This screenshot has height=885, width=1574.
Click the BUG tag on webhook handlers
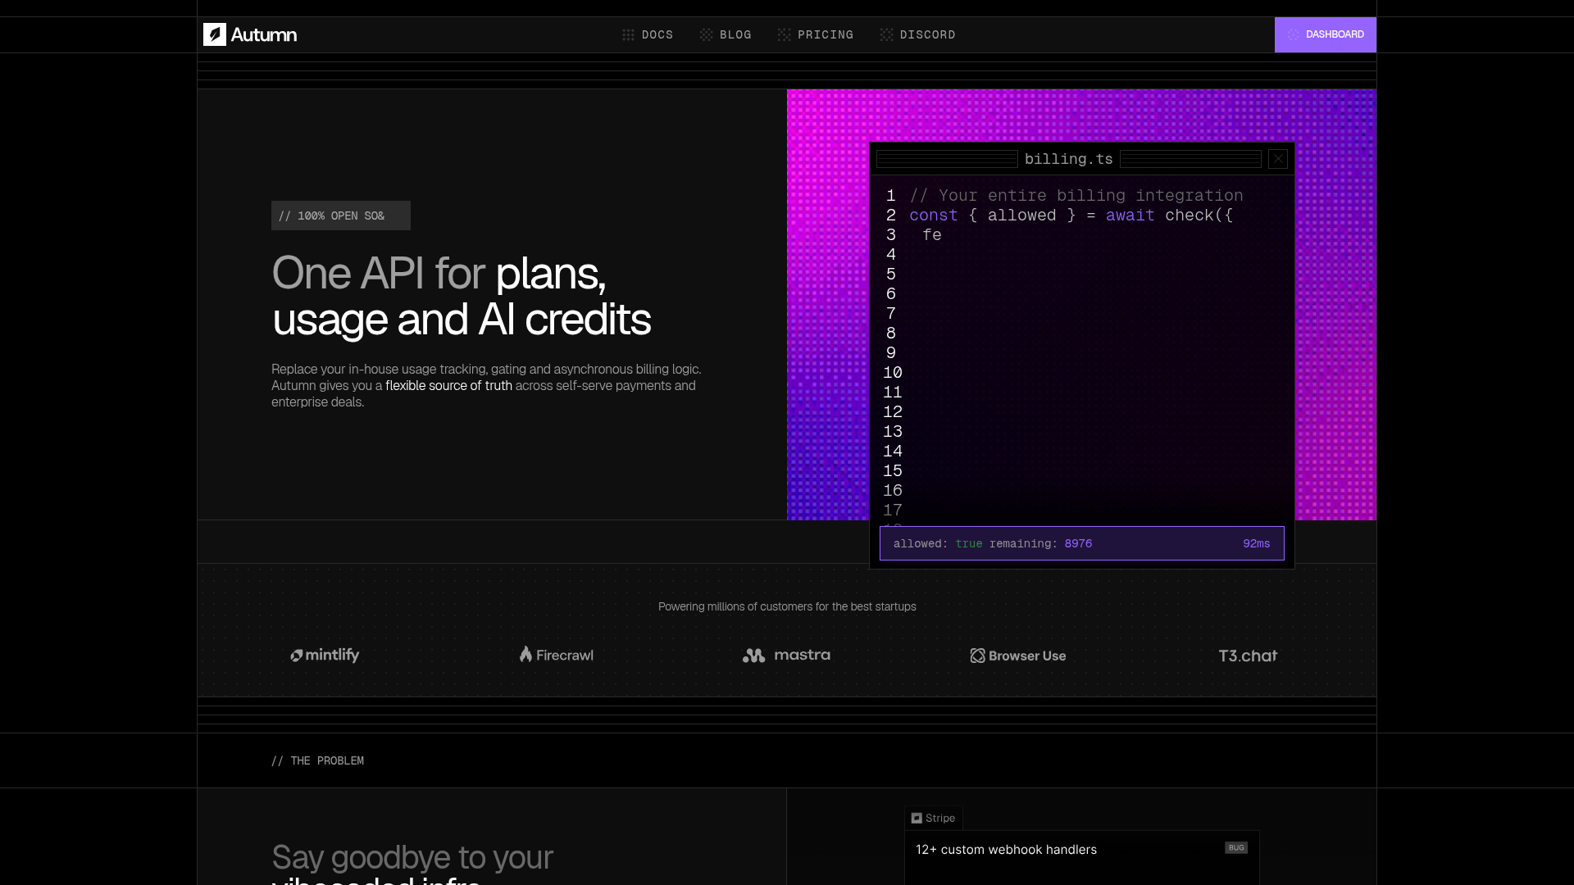pyautogui.click(x=1236, y=847)
